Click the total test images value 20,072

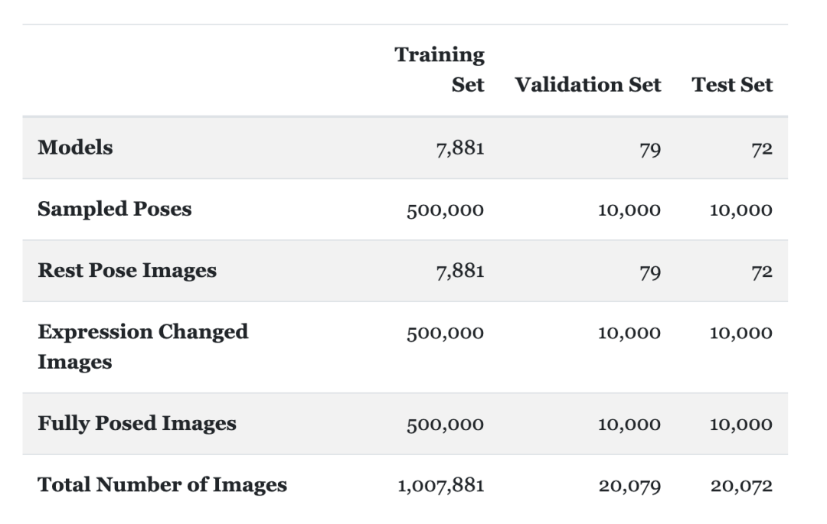[x=741, y=486]
